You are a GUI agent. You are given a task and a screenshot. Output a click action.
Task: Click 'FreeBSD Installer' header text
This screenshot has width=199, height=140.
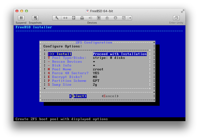pyautogui.click(x=34, y=27)
